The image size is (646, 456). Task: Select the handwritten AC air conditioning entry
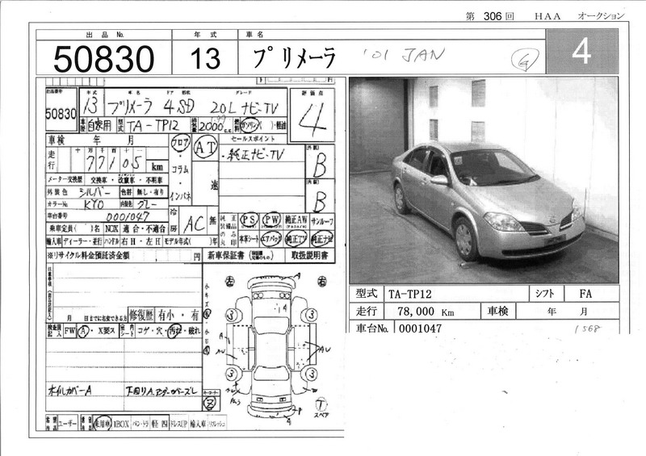tap(195, 224)
